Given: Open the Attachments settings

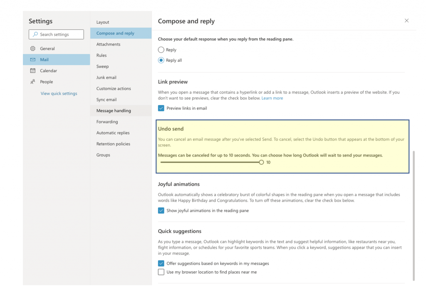Looking at the screenshot, I should 121,44.
